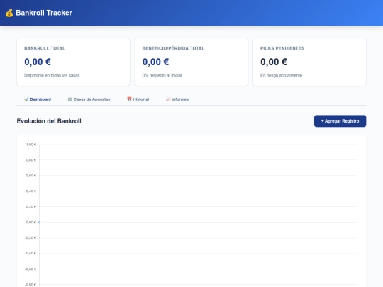Click the Evolución del Bankroll heading
The image size is (383, 287).
click(49, 121)
